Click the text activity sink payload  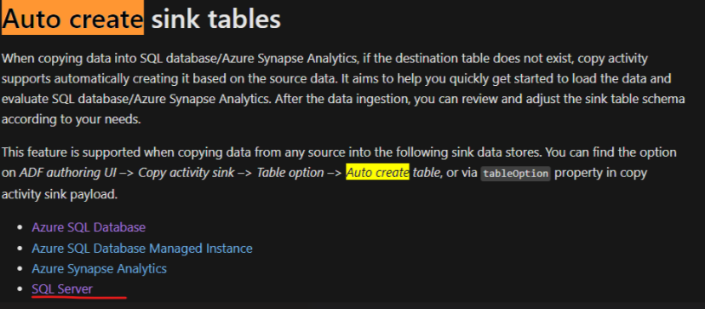(x=60, y=195)
